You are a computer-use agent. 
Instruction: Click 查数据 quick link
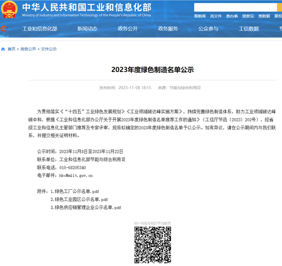tap(264, 16)
